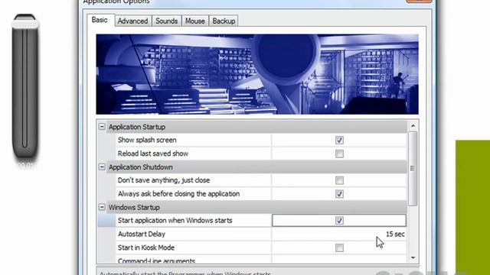Check Don't save anything, just close

point(339,180)
